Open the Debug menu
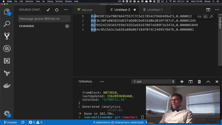This screenshot has height=125, width=222. [x=50, y=1]
